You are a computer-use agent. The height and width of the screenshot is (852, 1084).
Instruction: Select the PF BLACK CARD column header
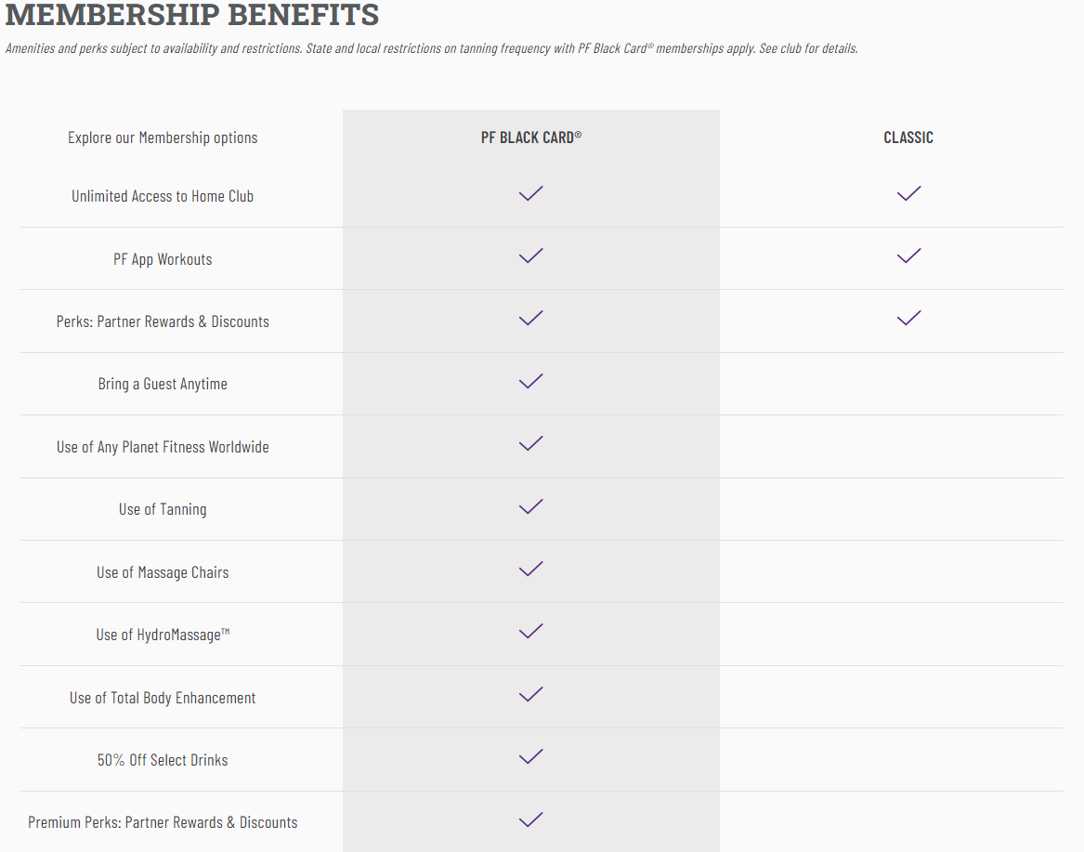pos(531,138)
